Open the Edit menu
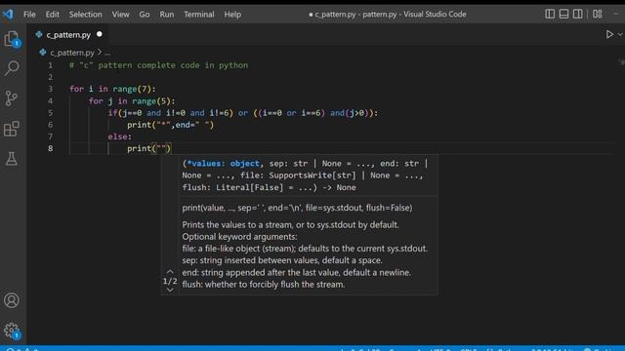Screen dimensions: 625x351 tap(52, 15)
